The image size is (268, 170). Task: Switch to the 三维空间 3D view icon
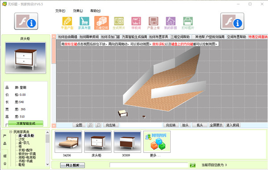click(101, 23)
